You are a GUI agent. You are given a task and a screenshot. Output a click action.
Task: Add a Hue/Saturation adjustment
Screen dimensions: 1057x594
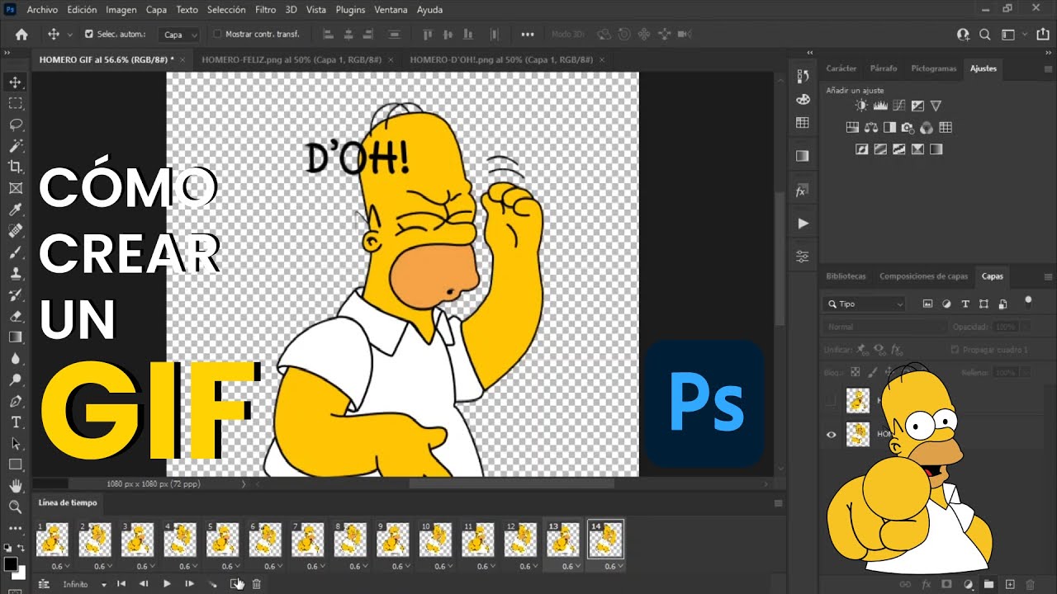tap(853, 128)
